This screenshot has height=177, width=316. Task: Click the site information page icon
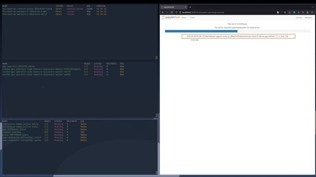tap(180, 12)
